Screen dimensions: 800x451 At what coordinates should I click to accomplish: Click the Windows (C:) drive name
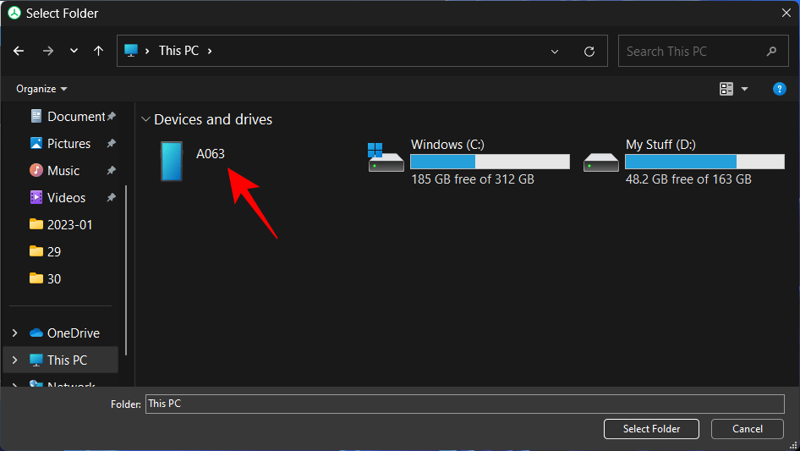[x=447, y=145]
